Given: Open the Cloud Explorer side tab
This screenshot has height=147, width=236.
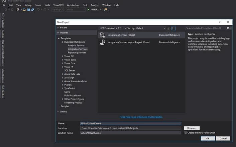Looking at the screenshot, I should (3, 76).
